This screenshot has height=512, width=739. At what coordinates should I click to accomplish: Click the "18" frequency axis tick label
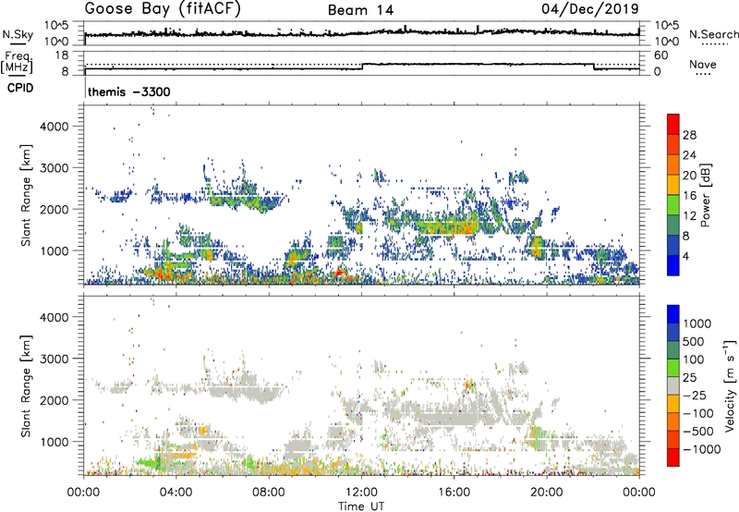[62, 55]
